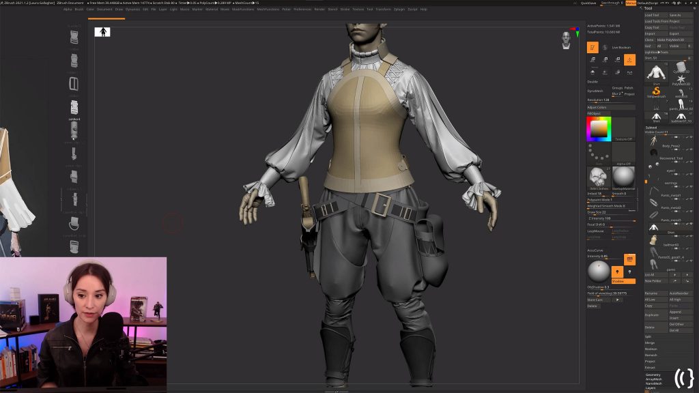This screenshot has width=699, height=393.
Task: Click the light direction preview sphere
Action: (x=599, y=272)
